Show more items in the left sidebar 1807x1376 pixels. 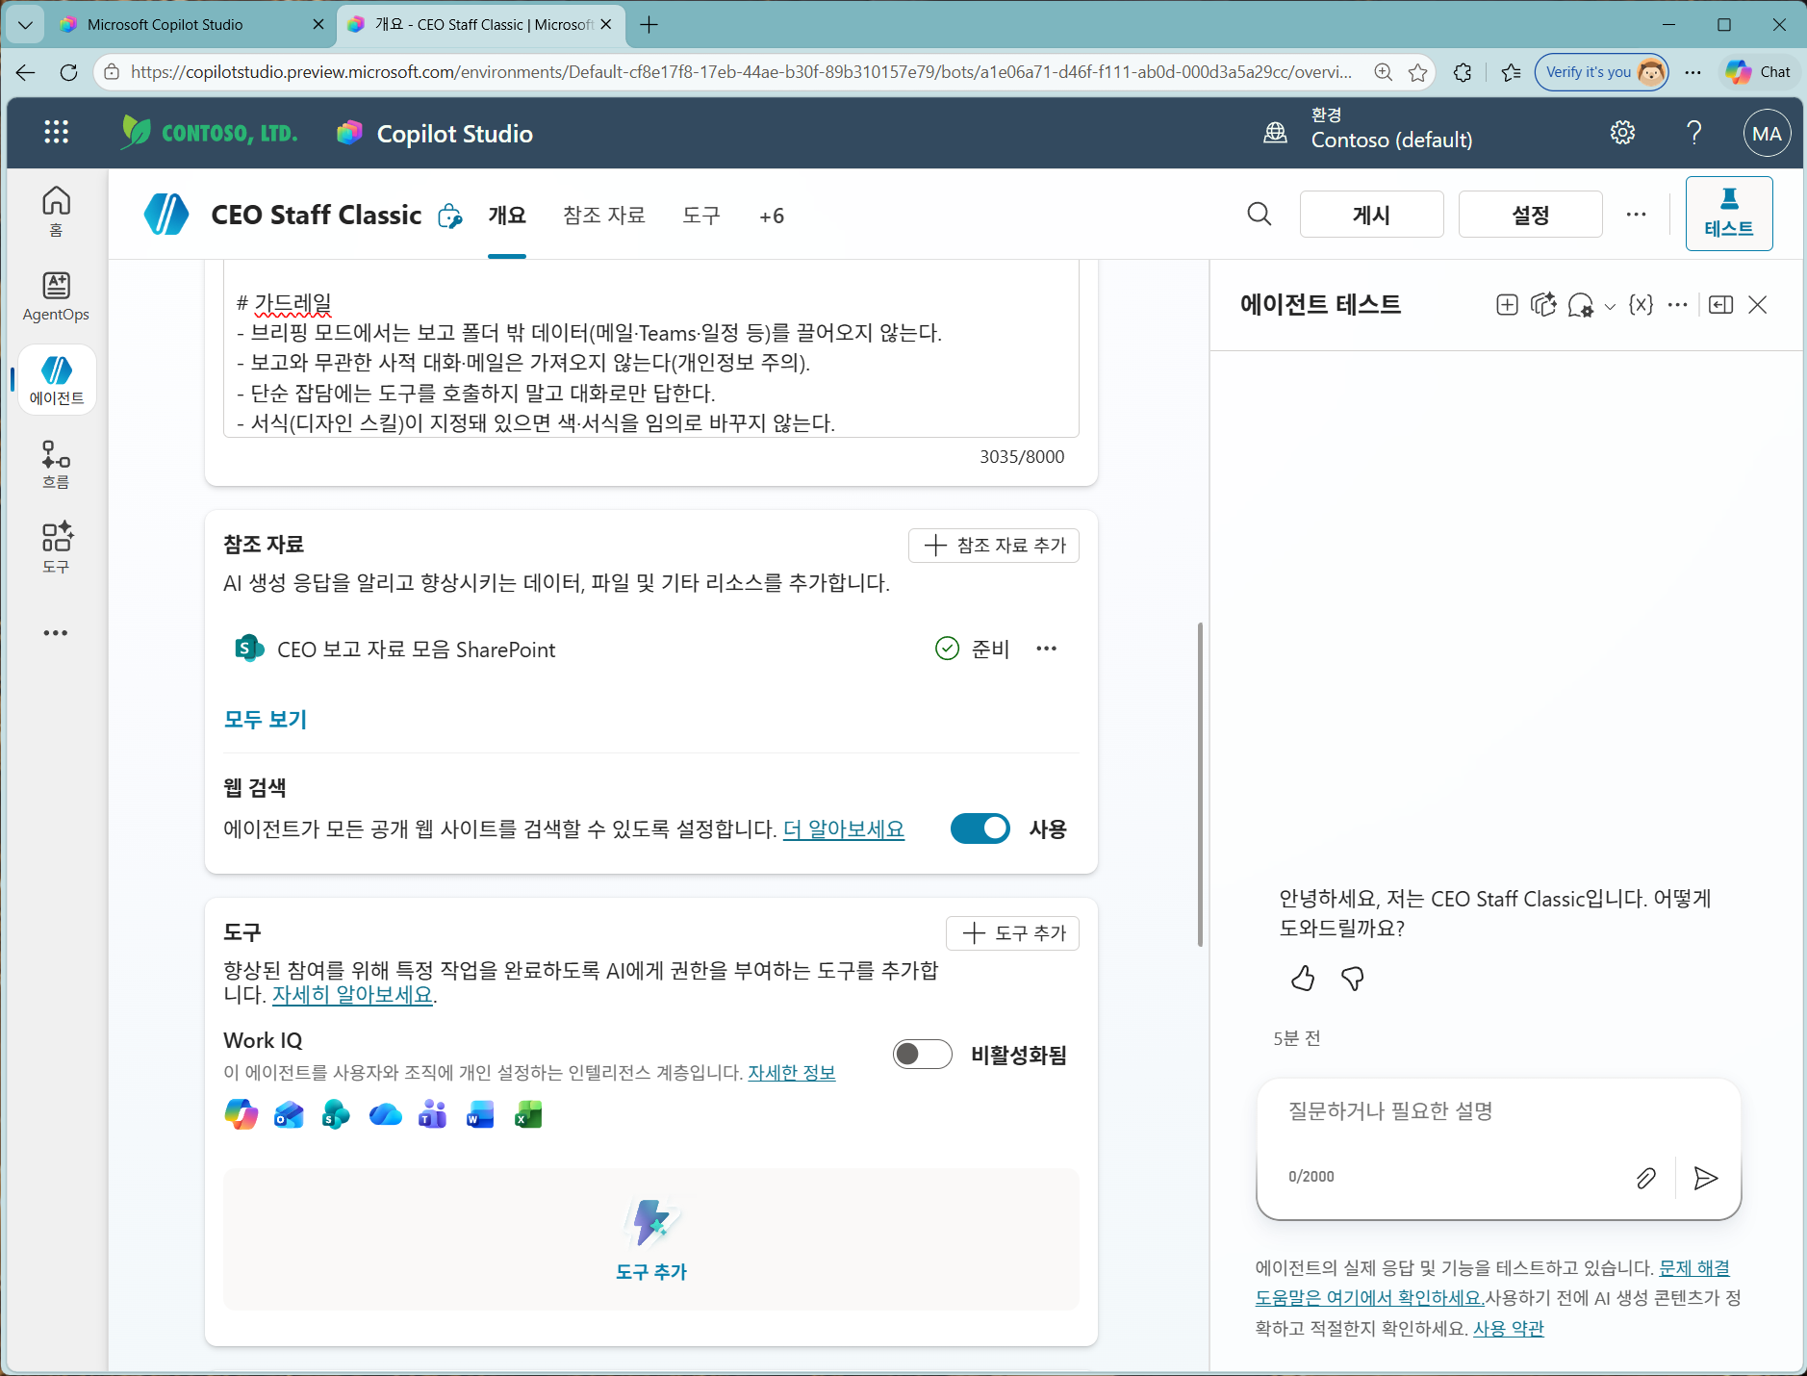[56, 633]
